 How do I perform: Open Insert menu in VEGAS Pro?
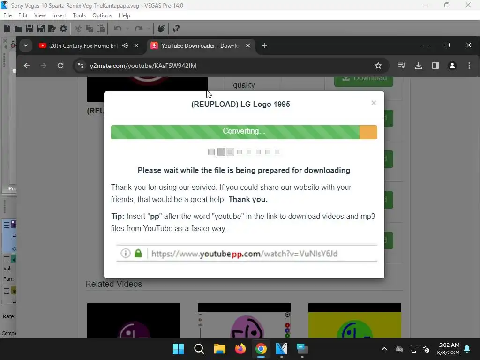[x=59, y=15]
